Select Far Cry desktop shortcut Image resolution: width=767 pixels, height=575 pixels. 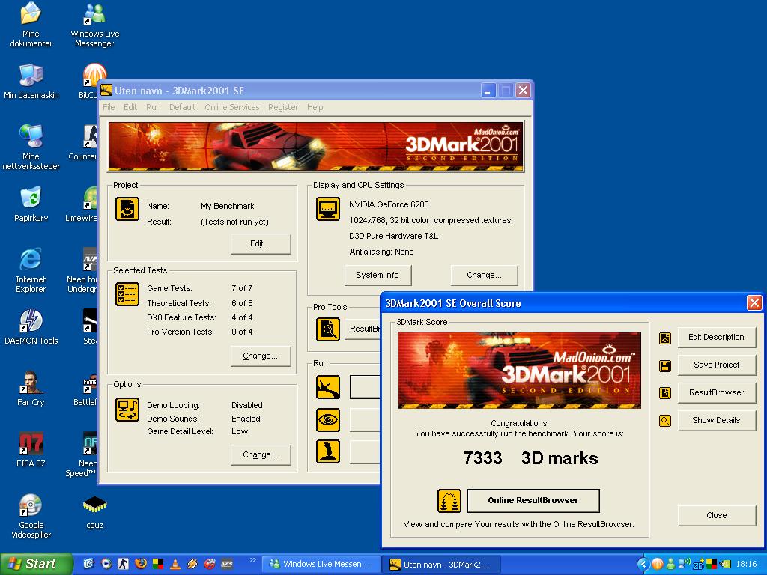31,389
